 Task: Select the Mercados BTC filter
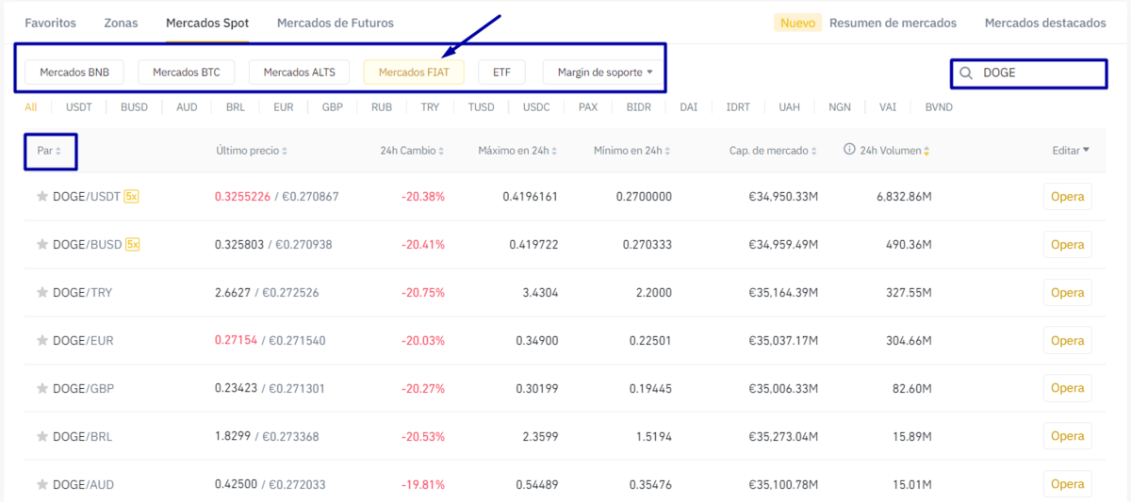[x=186, y=72]
